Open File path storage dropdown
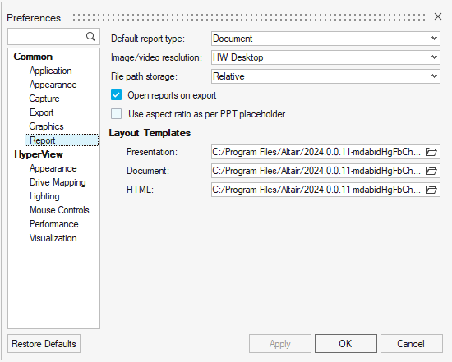This screenshot has height=362, width=452. pos(325,76)
